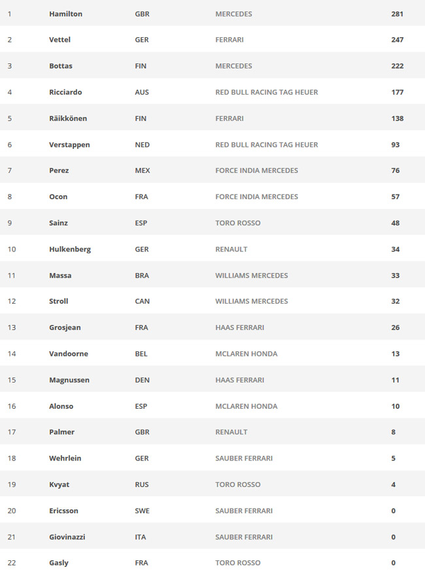Click driver name Hamilton
Screen dimensions: 425x574
pyautogui.click(x=65, y=14)
